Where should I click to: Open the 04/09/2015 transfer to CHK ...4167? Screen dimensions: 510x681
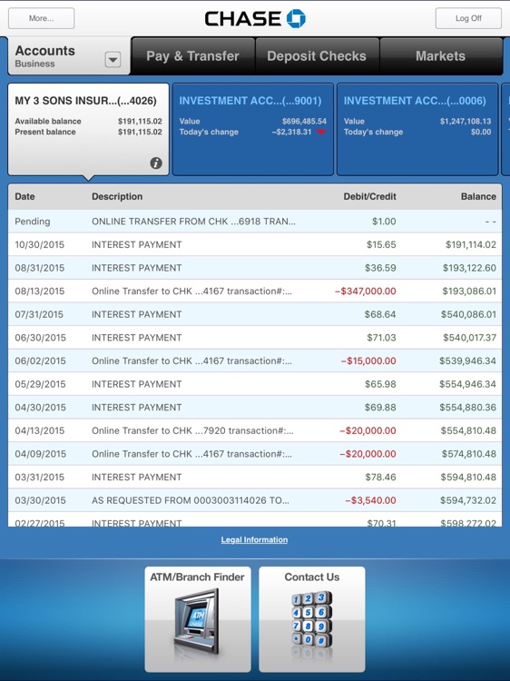(x=255, y=454)
